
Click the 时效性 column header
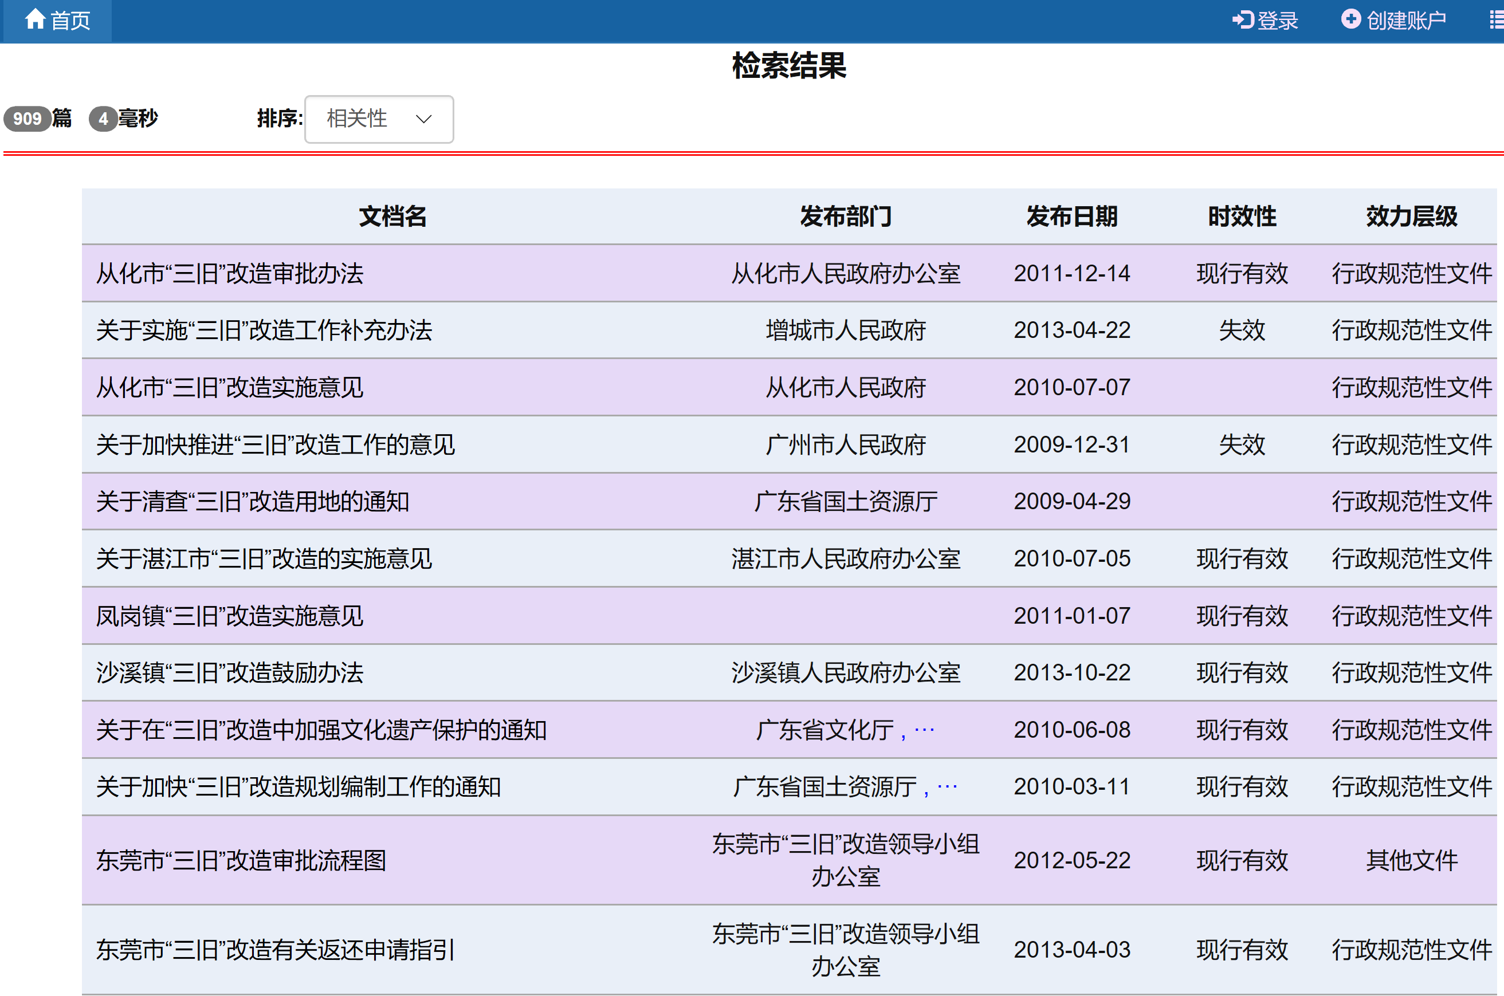1242,216
